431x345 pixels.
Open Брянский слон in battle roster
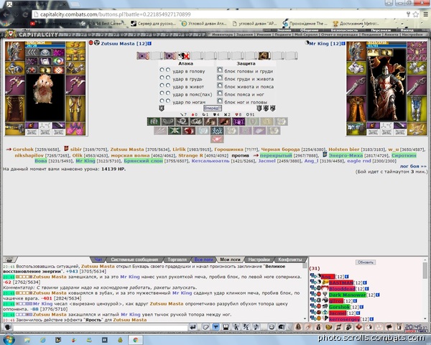[x=143, y=161]
